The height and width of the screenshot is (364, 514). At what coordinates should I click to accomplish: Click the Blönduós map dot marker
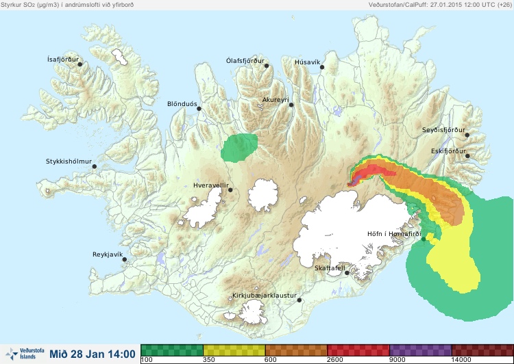(199, 109)
